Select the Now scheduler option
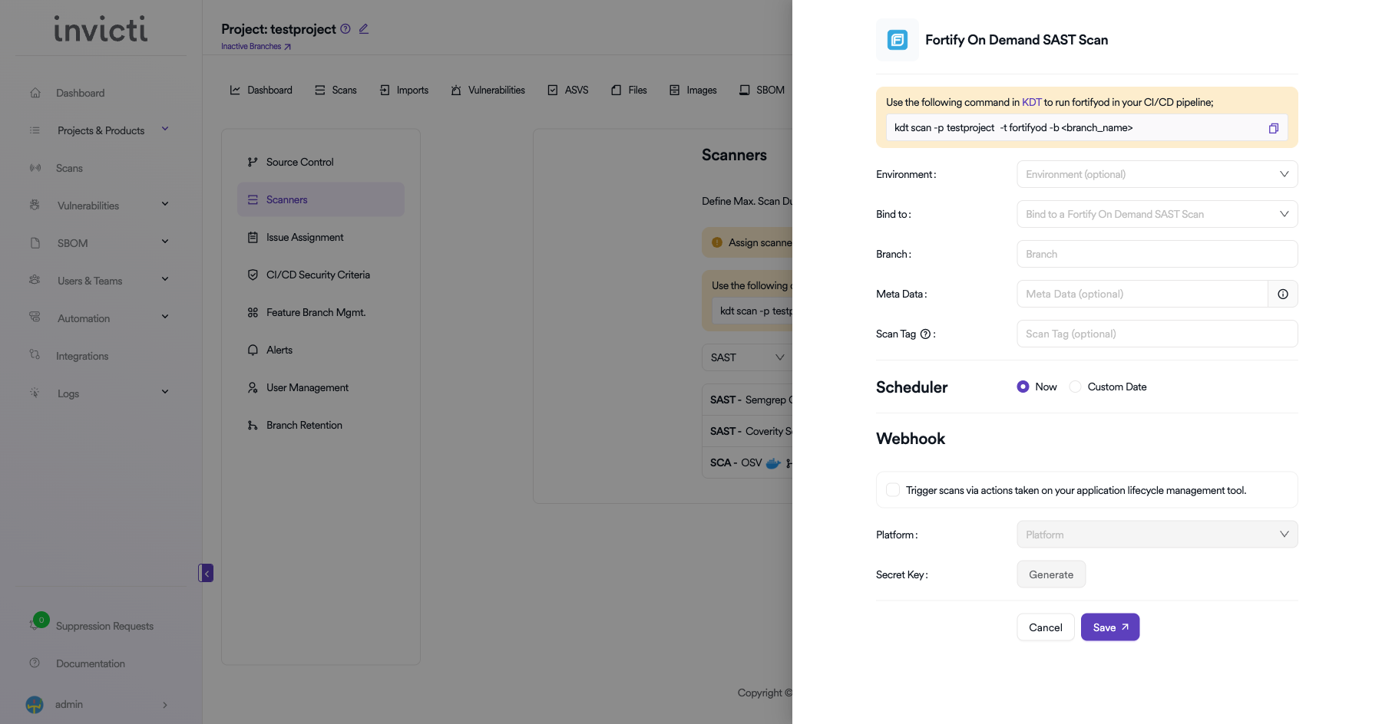 1023,387
